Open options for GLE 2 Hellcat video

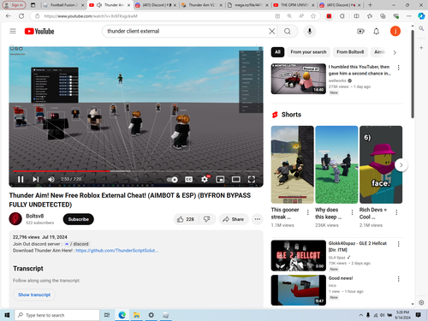point(399,244)
